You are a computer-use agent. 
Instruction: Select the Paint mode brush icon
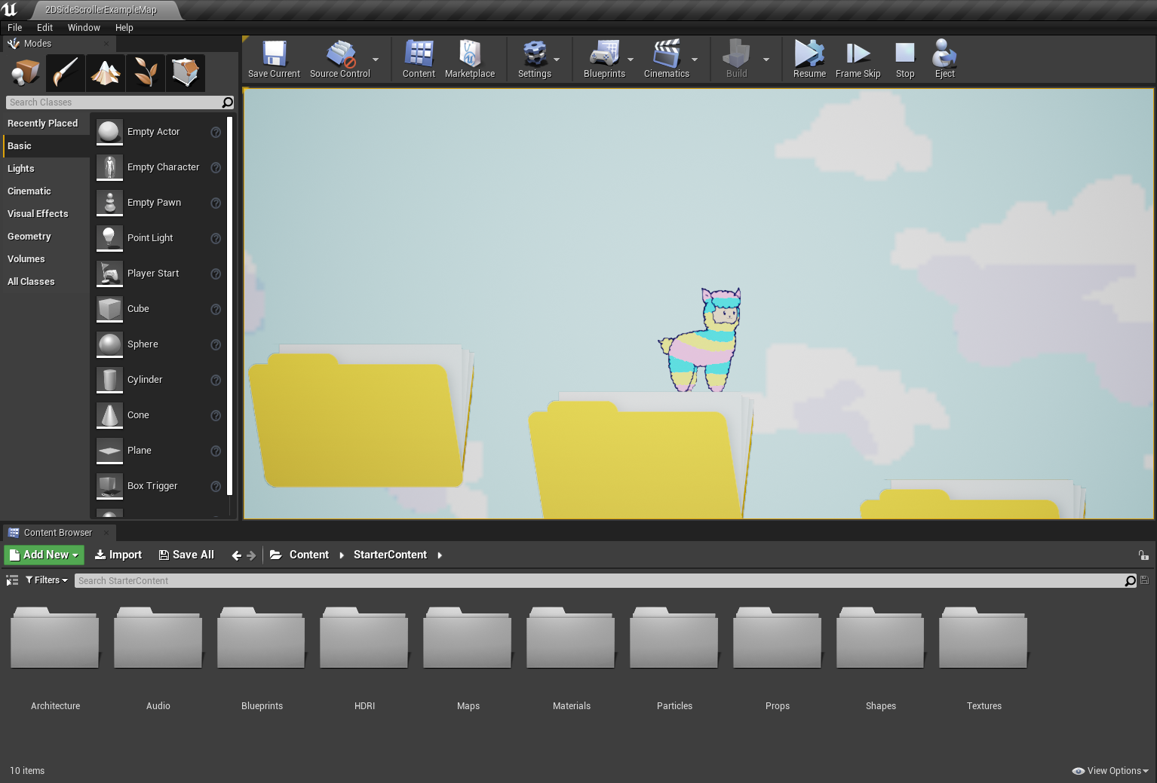66,73
